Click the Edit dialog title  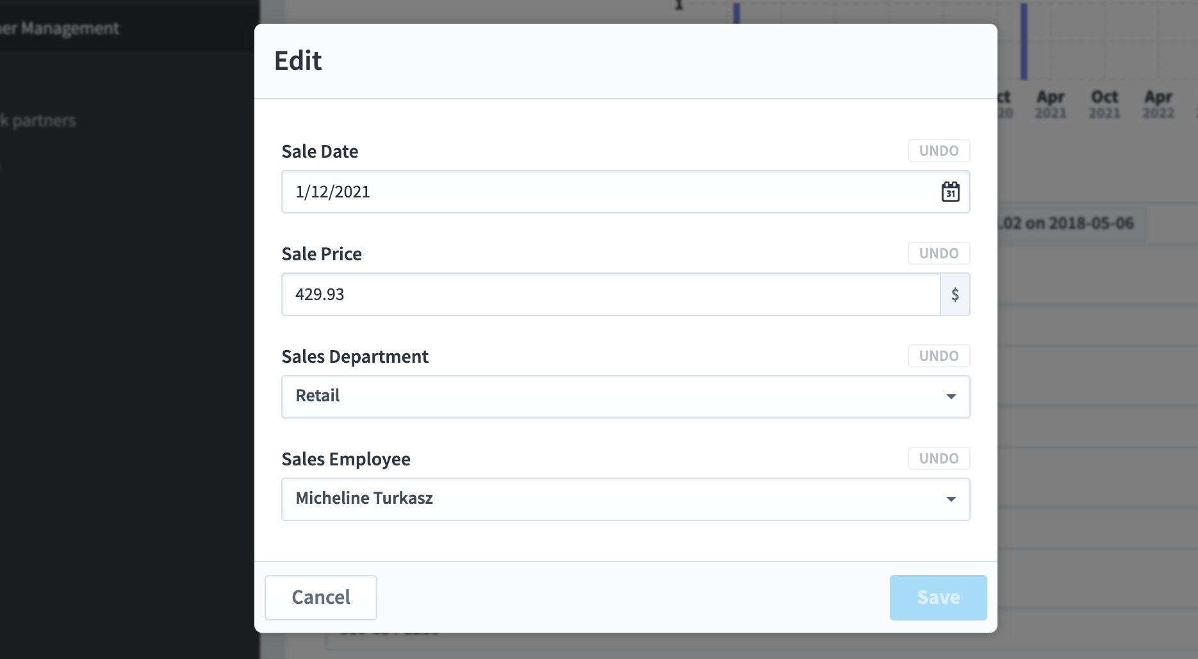click(298, 61)
